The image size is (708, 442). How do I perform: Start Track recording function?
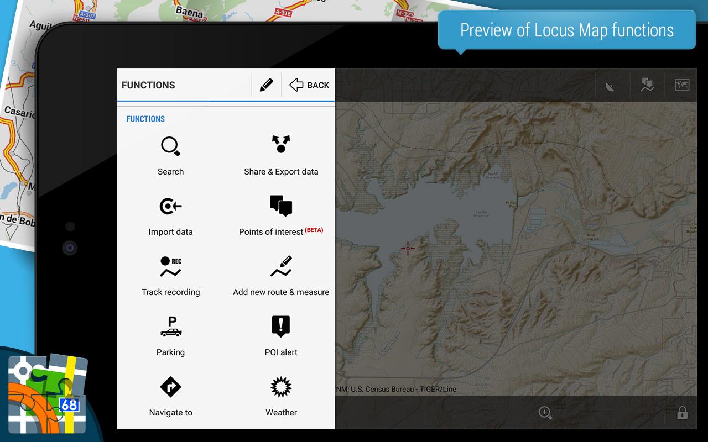[x=170, y=267]
